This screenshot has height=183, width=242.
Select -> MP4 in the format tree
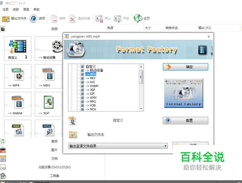91,74
